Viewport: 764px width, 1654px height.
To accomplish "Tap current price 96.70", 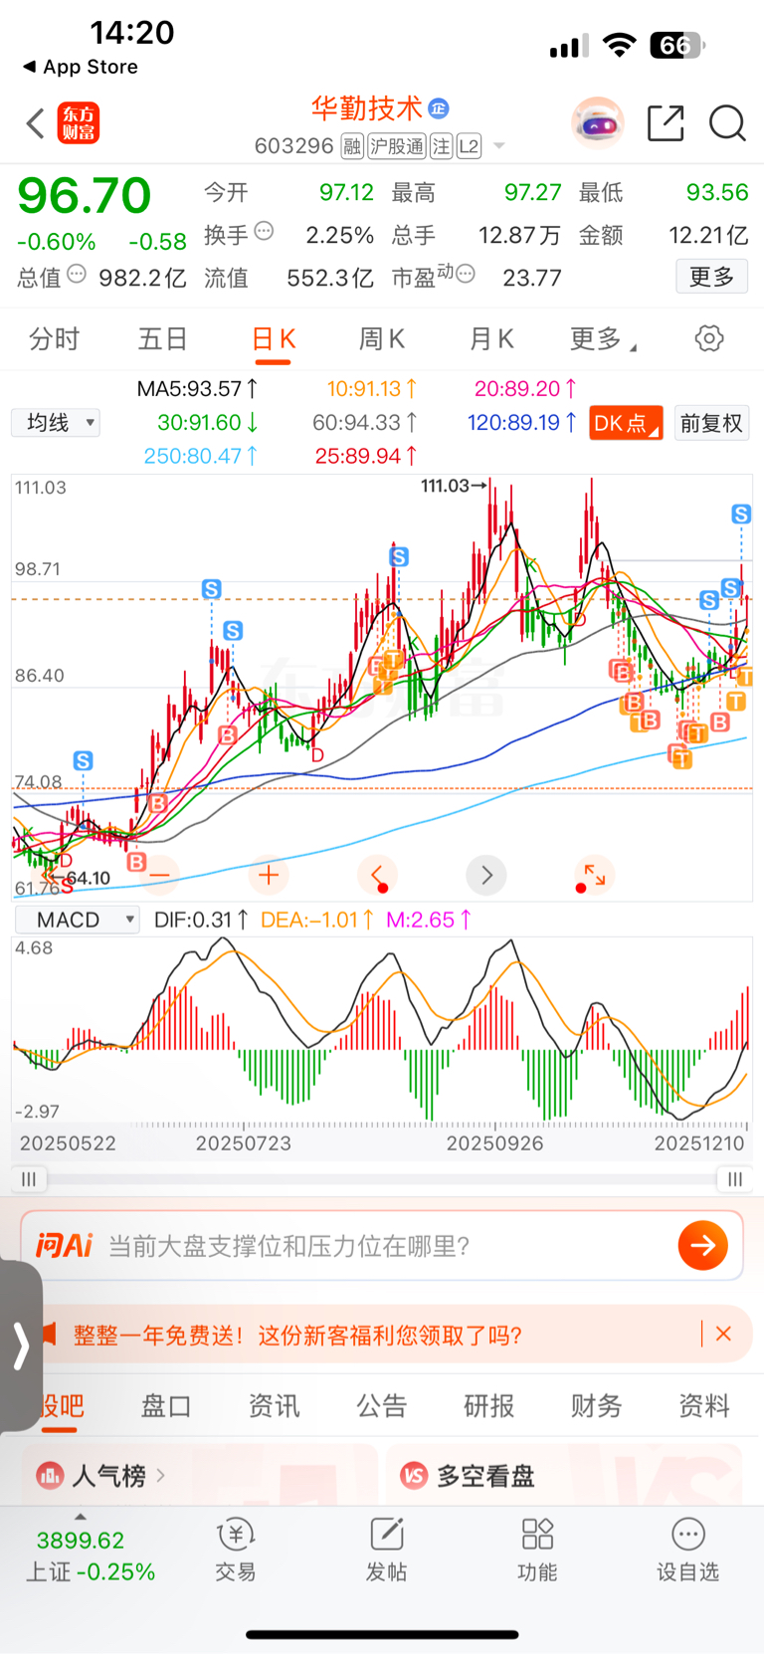I will tap(85, 195).
